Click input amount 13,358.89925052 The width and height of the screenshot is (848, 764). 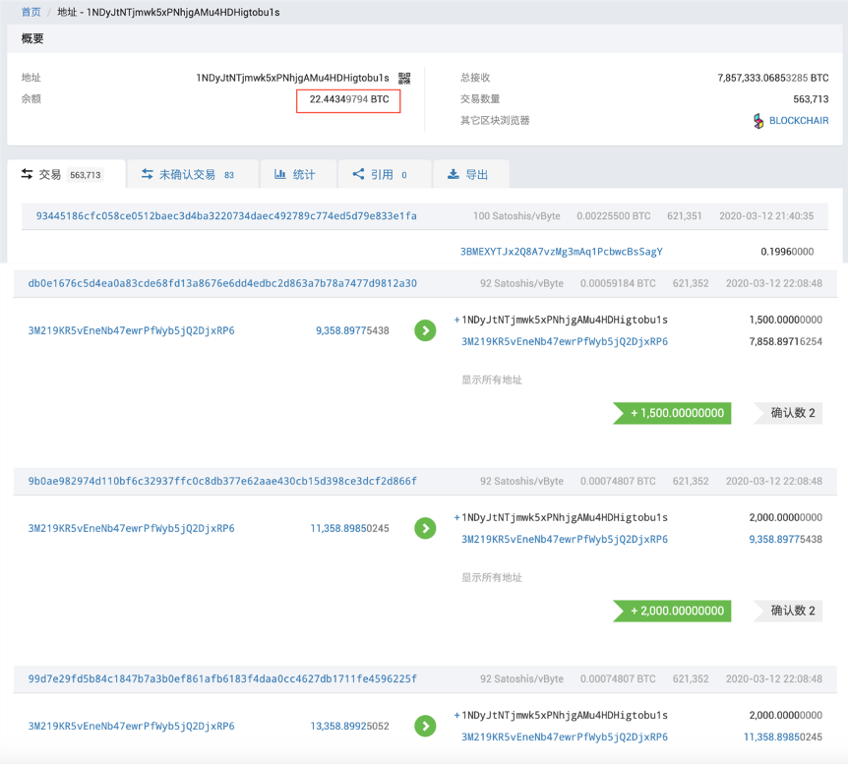pyautogui.click(x=349, y=727)
